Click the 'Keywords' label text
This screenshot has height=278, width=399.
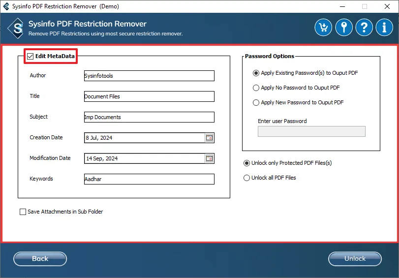(x=41, y=179)
